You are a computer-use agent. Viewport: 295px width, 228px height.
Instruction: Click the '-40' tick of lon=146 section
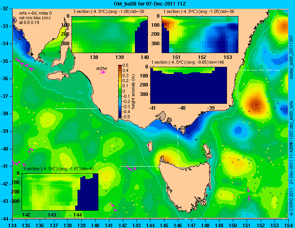tap(182, 108)
